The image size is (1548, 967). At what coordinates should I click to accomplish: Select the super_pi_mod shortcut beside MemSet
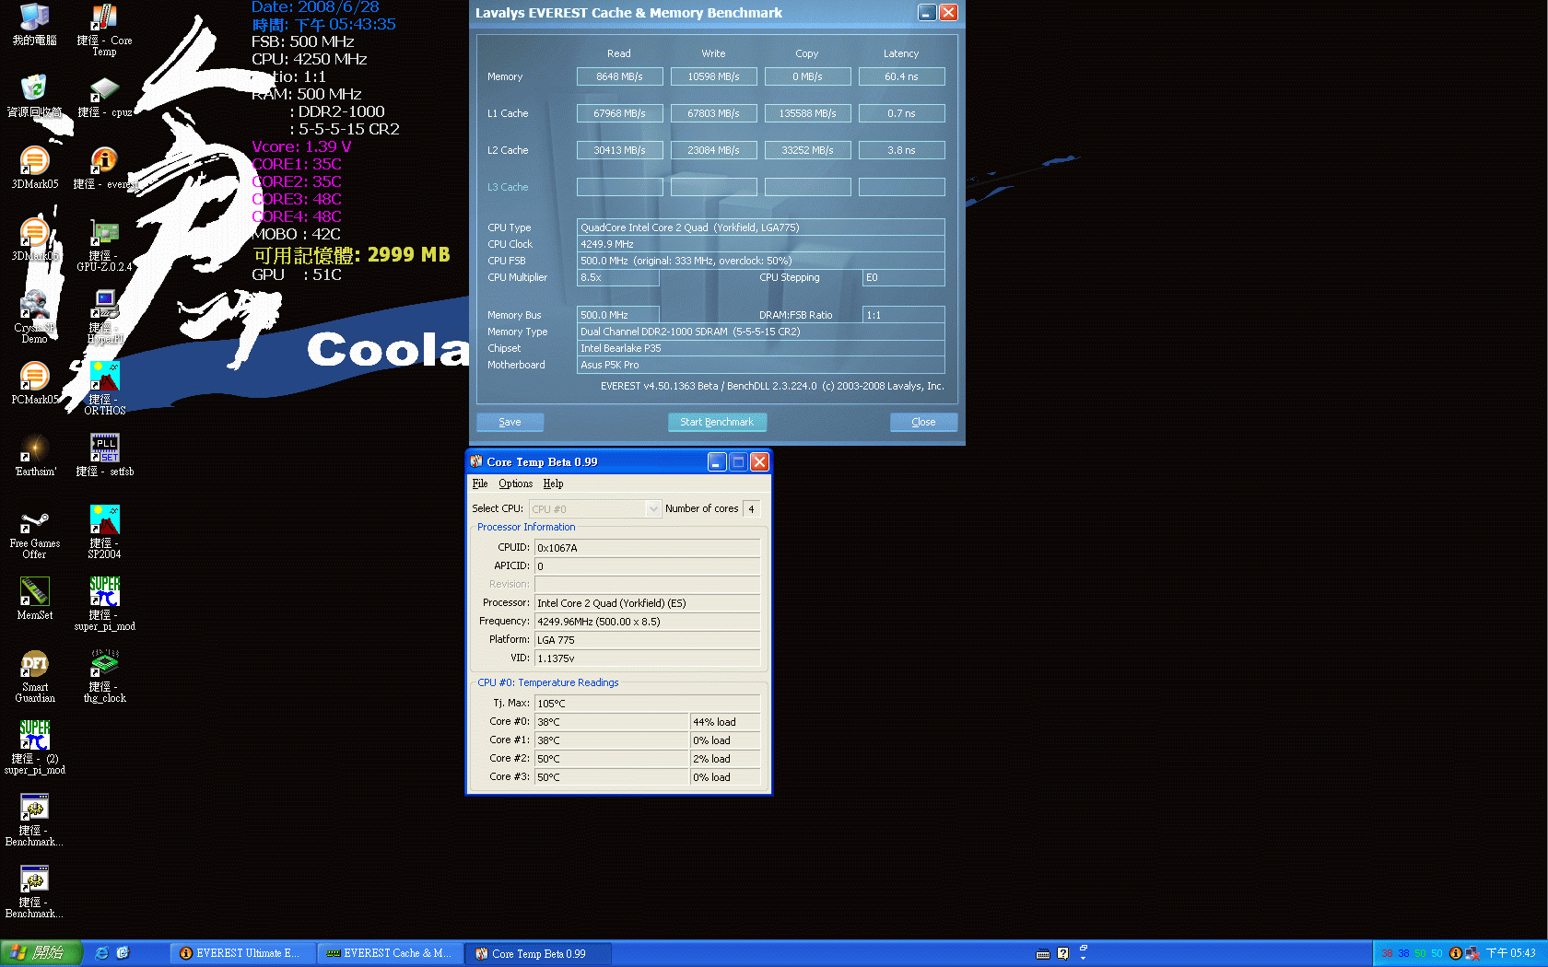pos(104,604)
